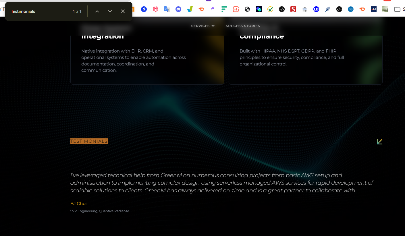
Task: Open the Success Stories nav link
Action: pos(243,26)
